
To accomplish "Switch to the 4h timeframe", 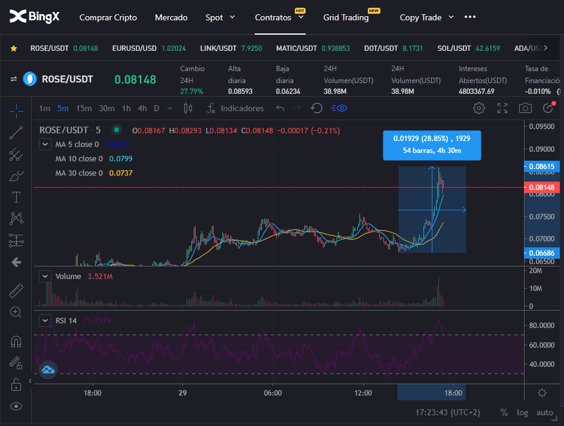I will click(x=142, y=108).
